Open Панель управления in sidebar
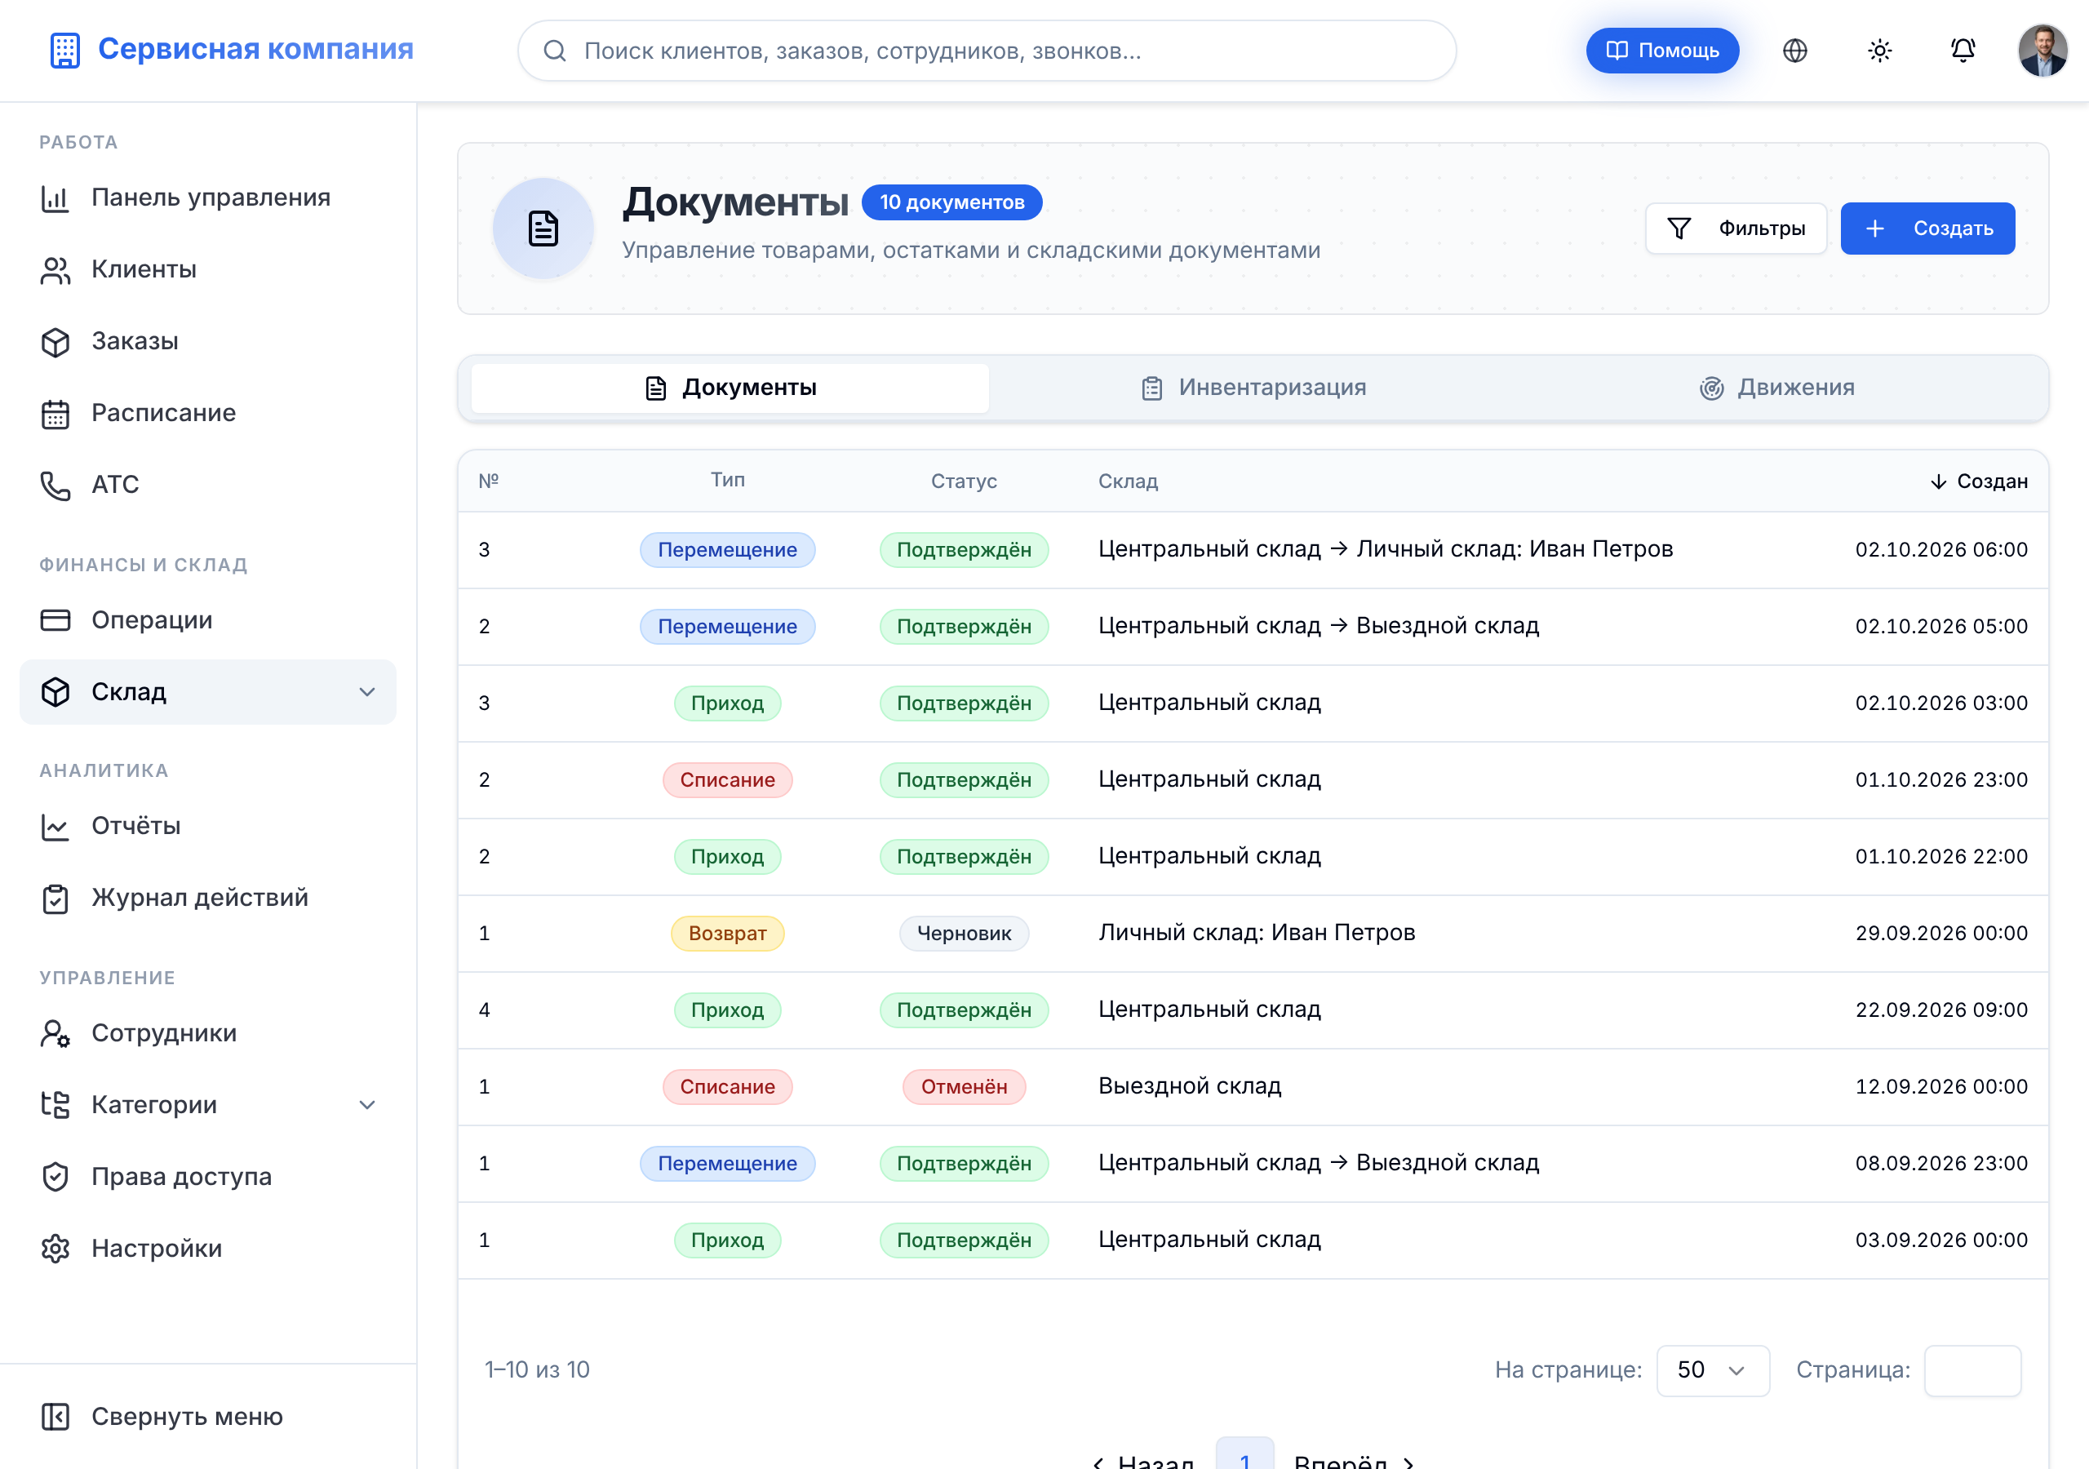Viewport: 2089px width, 1469px height. point(207,197)
